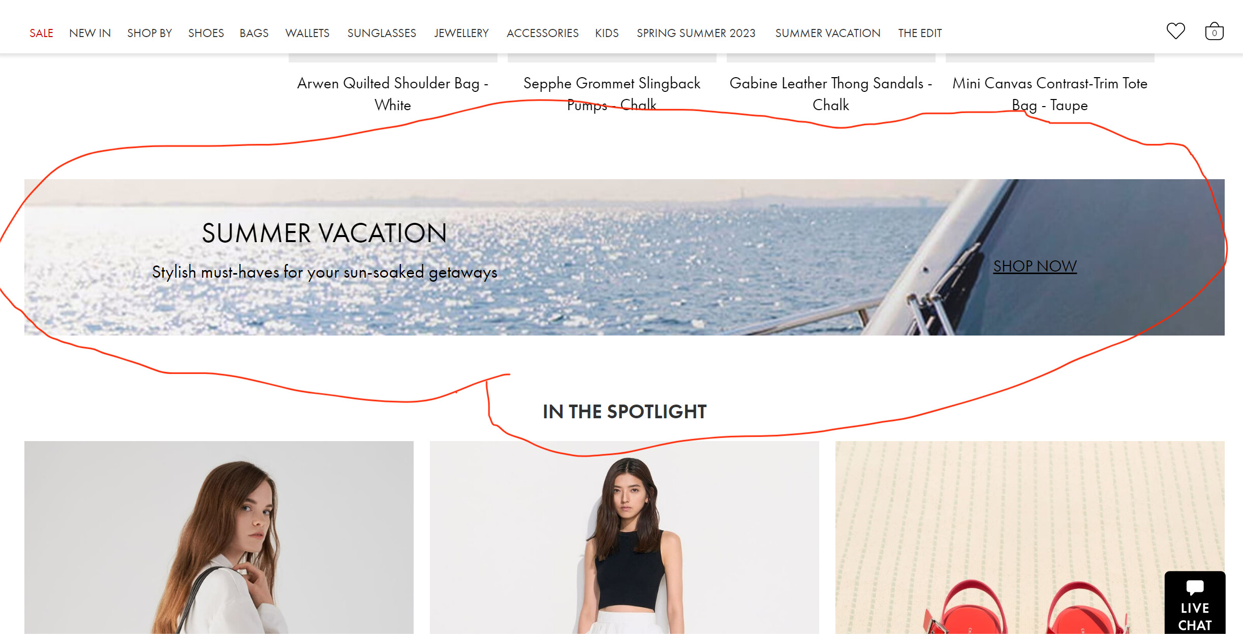Open the spotlight image of woman in black top
The image size is (1243, 634).
(x=624, y=537)
